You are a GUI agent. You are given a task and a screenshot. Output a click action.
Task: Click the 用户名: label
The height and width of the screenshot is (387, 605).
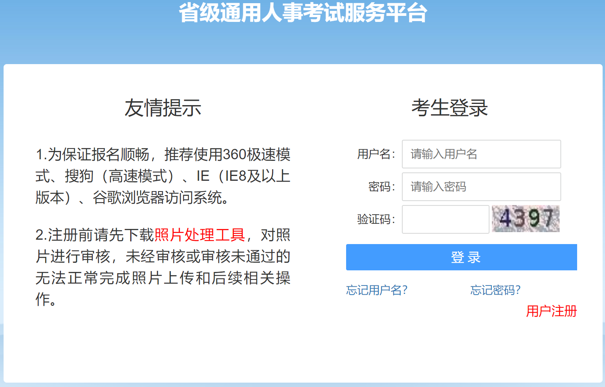pos(376,154)
